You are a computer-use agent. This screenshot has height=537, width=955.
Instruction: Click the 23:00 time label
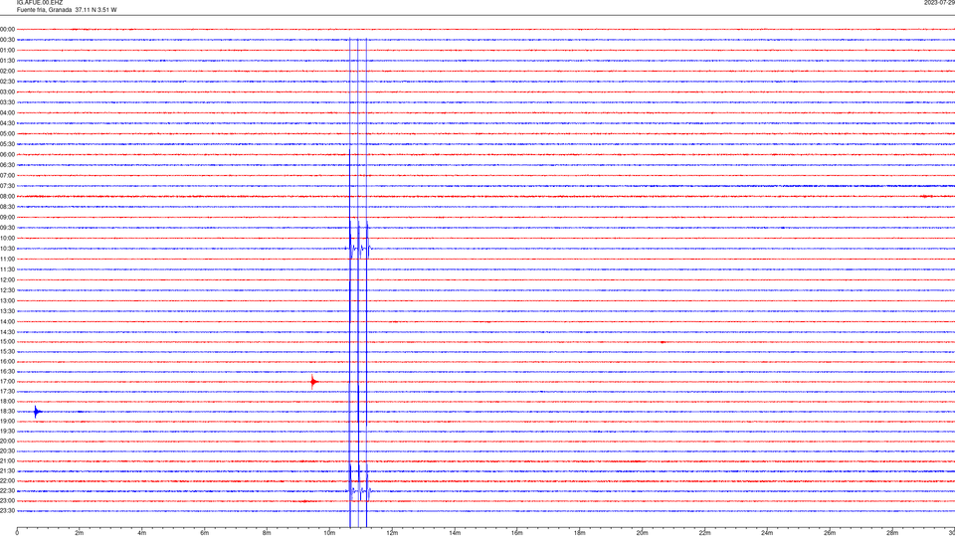(x=7, y=500)
